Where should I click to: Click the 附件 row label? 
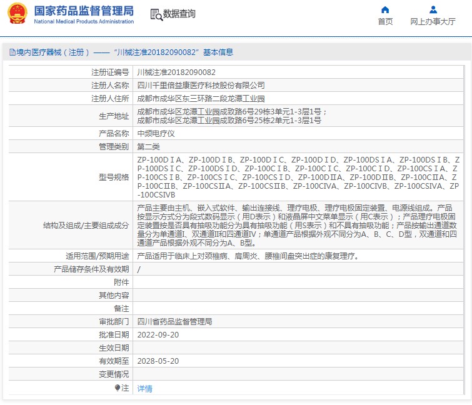point(122,282)
